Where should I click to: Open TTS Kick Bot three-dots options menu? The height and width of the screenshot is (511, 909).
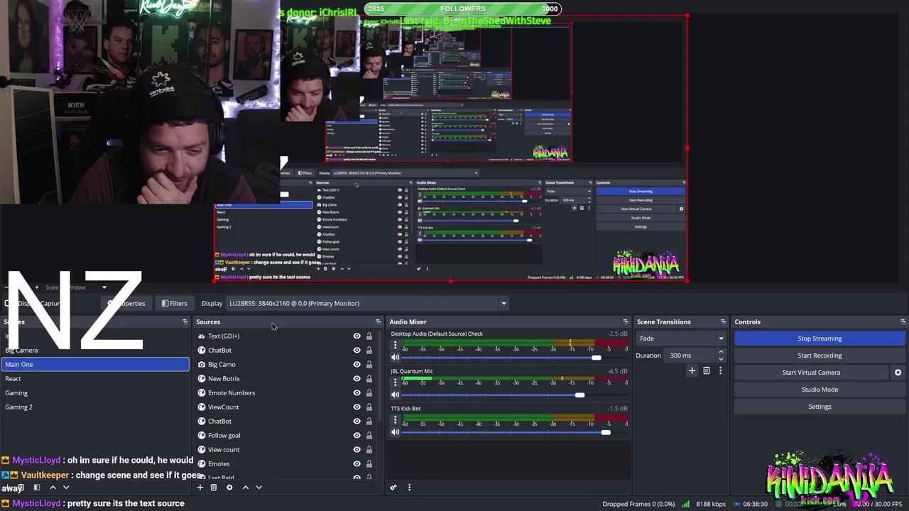point(396,421)
